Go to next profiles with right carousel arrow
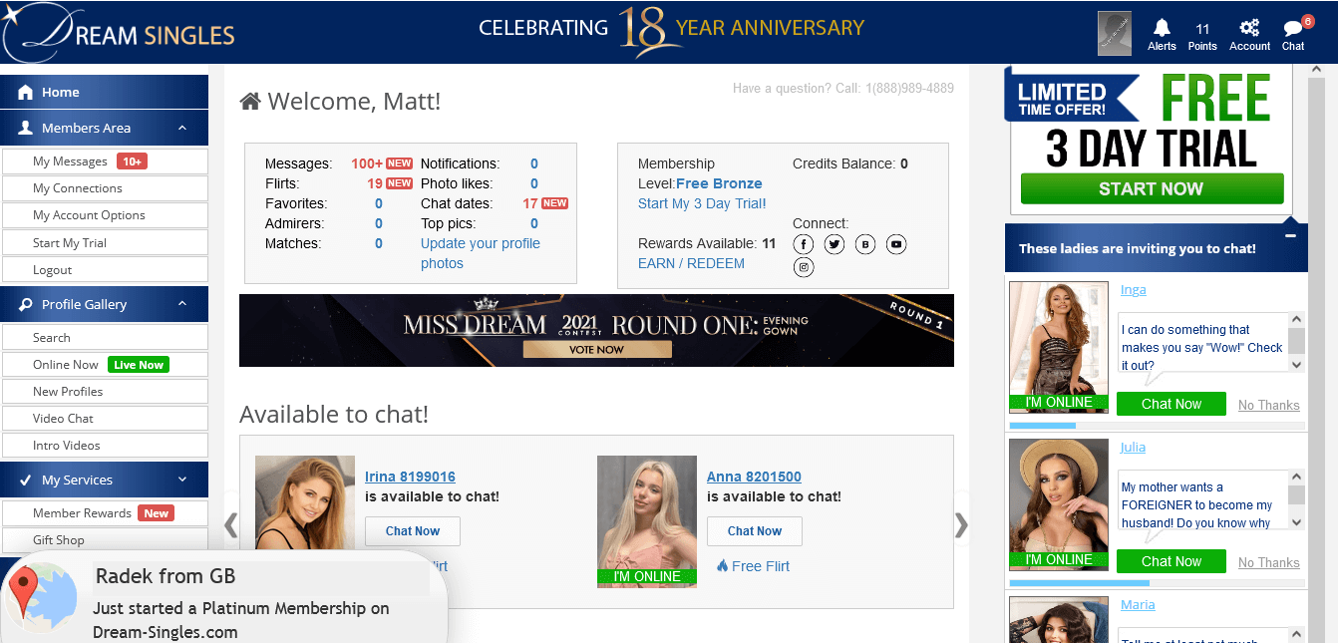1338x643 pixels. [961, 524]
